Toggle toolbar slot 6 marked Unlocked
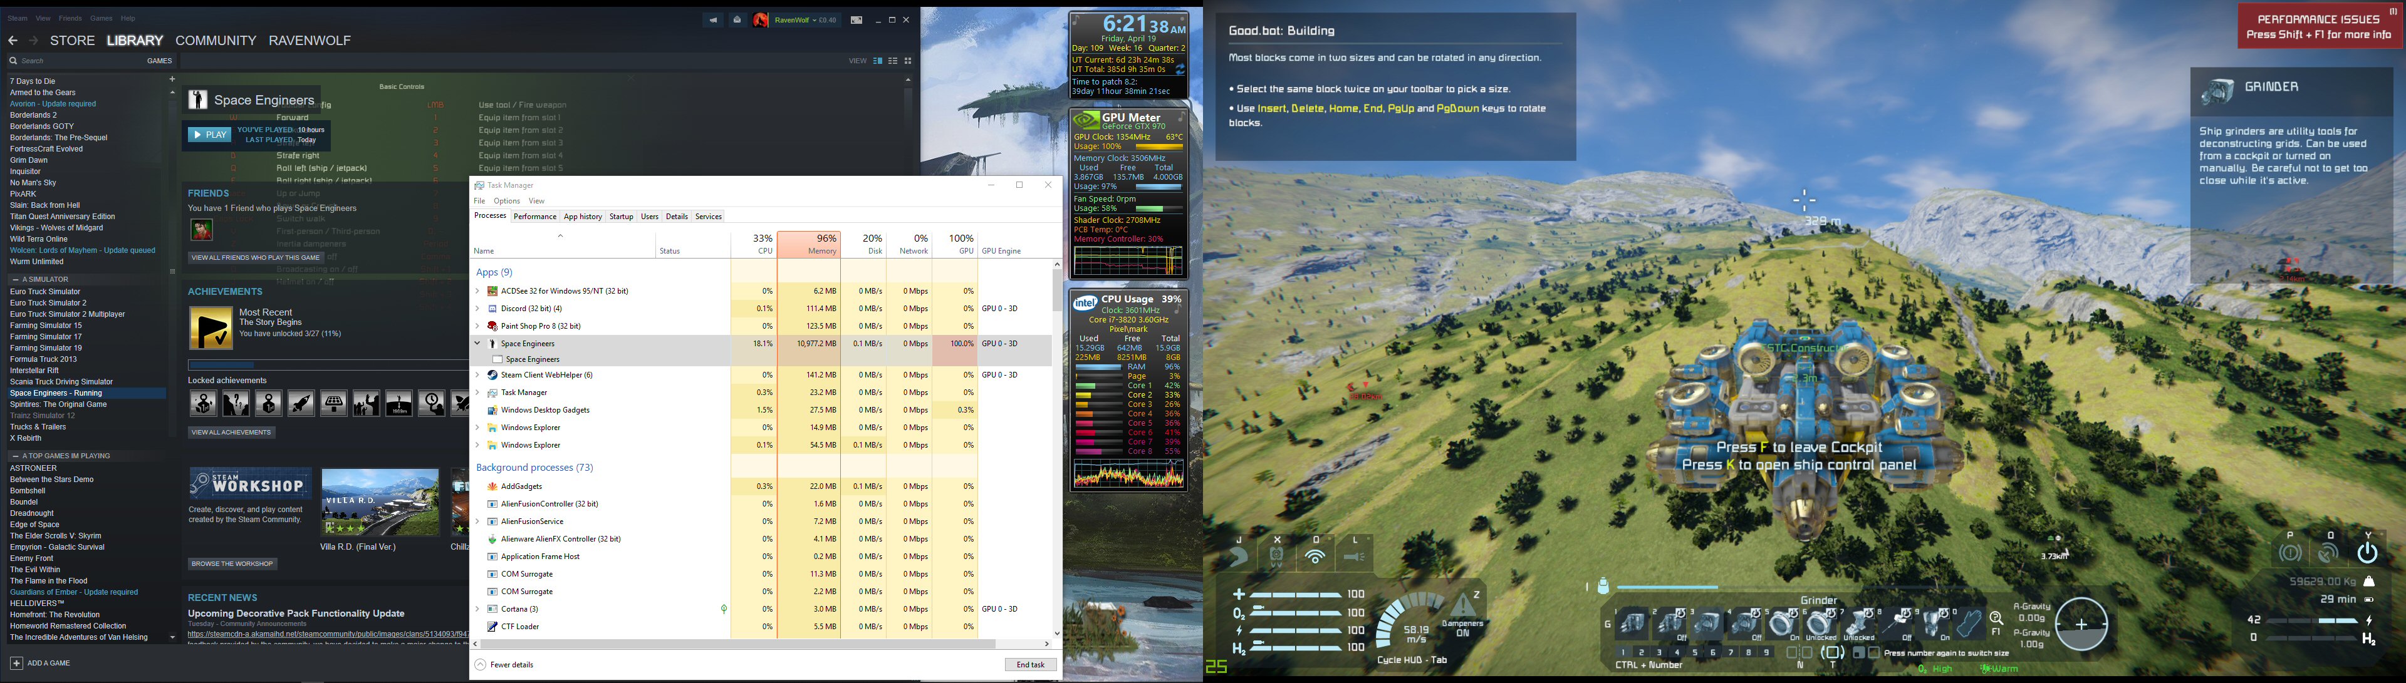 point(1820,624)
